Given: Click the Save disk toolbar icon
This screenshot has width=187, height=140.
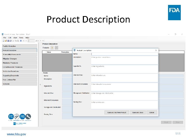Looking at the screenshot, I should [x=8, y=41].
